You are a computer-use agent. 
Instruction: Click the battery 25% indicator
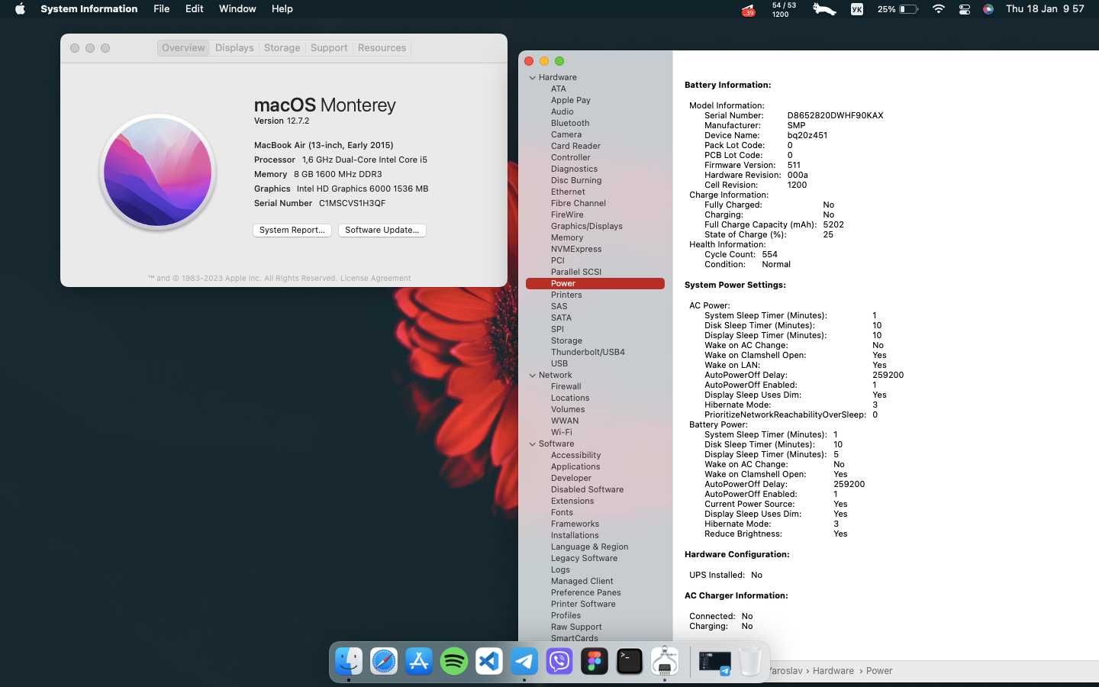[898, 9]
